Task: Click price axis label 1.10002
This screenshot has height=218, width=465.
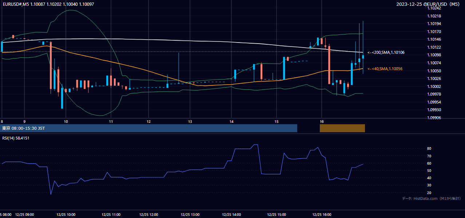Action: 434,86
